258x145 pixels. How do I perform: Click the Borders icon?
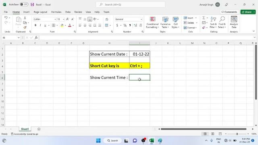(54, 25)
